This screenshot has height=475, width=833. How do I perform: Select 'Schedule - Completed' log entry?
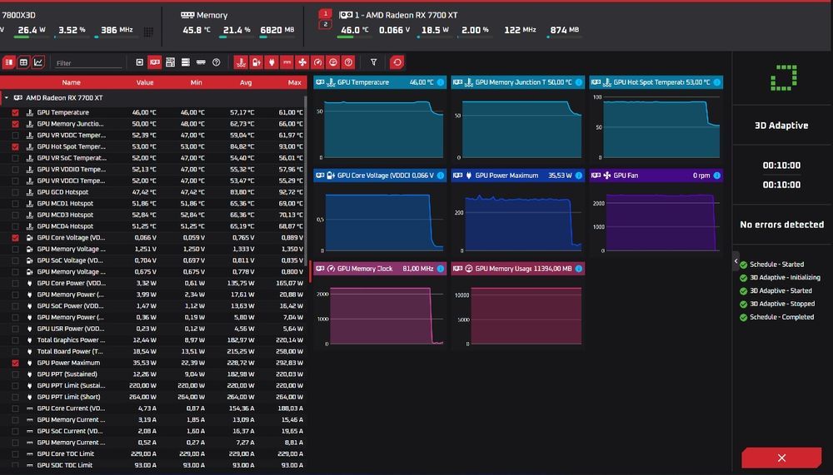[781, 318]
